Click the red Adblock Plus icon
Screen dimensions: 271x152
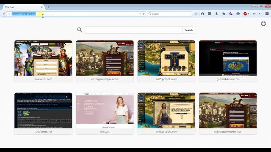pos(245,14)
